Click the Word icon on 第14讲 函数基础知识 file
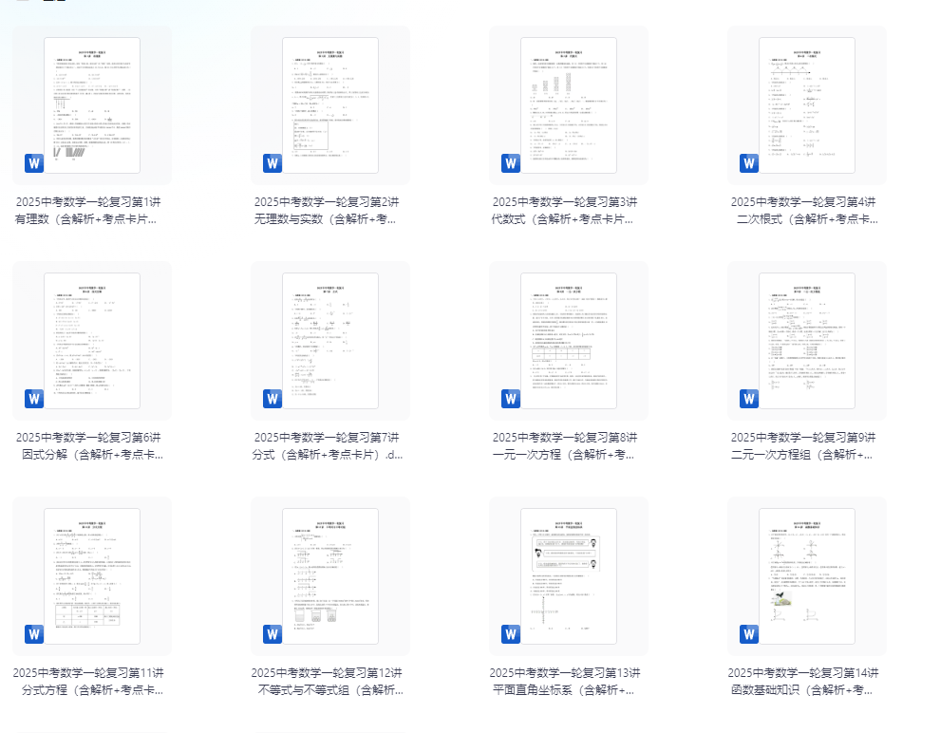Viewport: 940px width, 733px height. [749, 634]
